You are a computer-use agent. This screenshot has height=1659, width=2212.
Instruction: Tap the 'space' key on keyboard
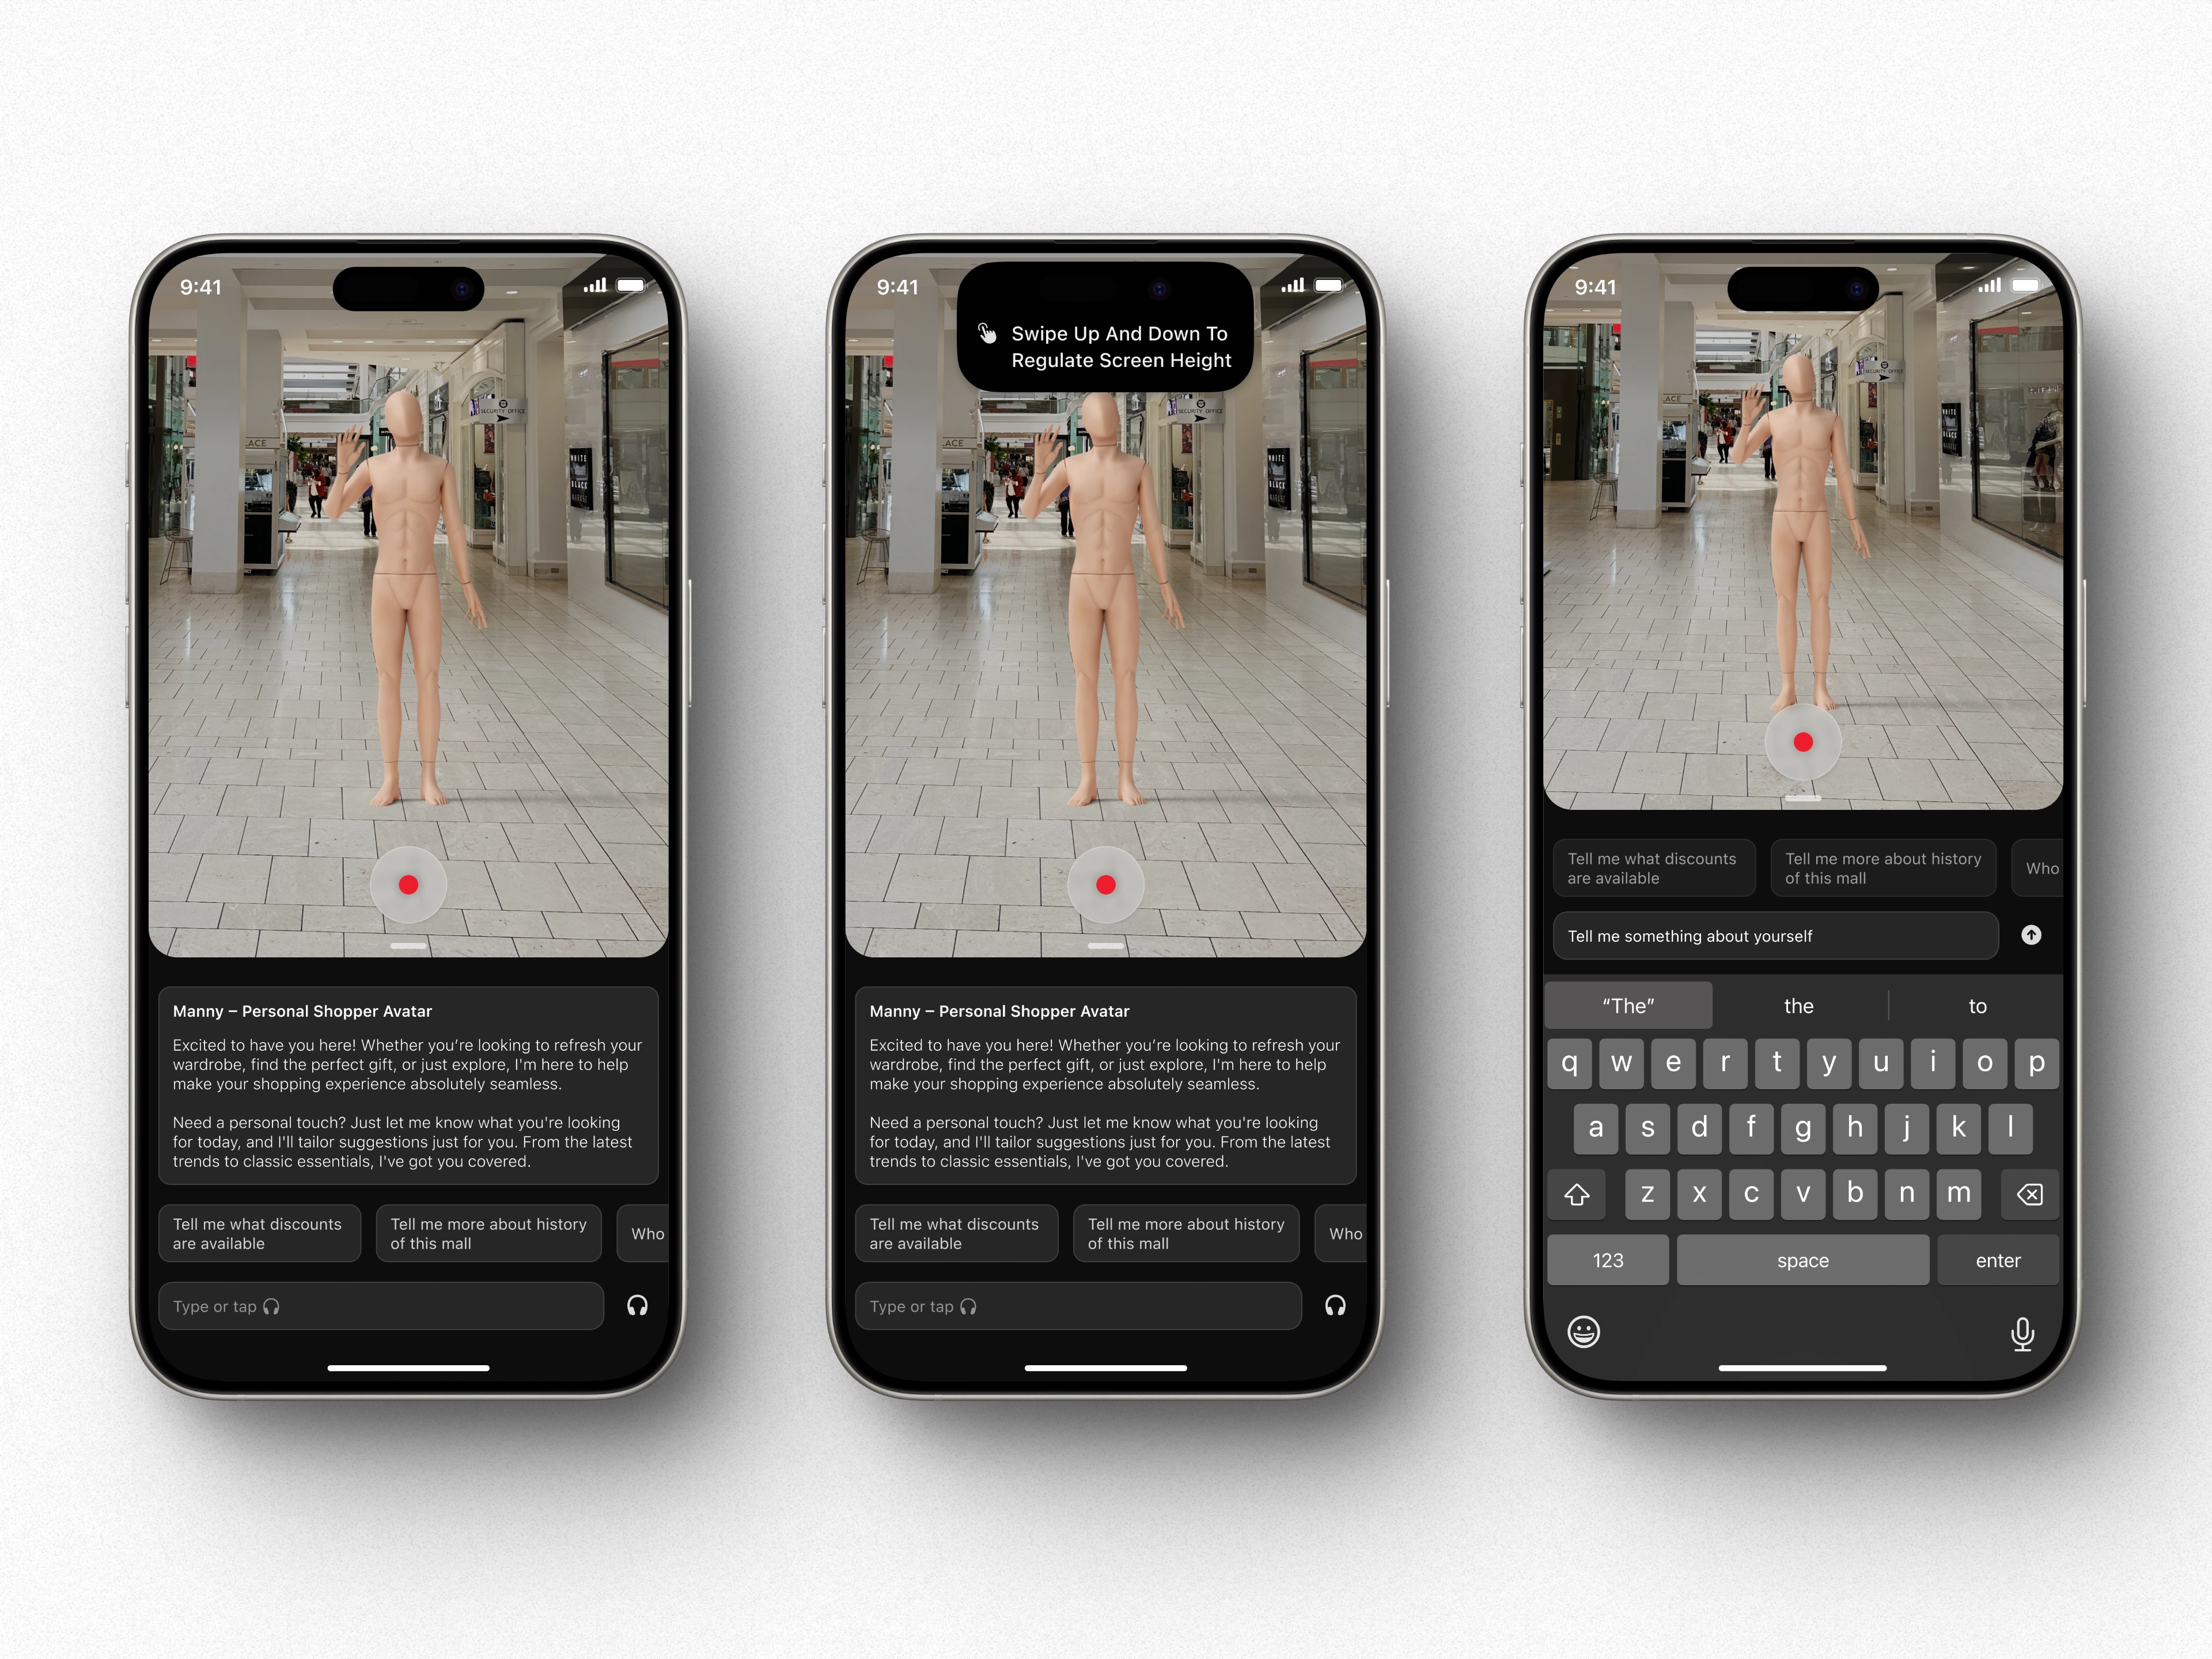click(x=1802, y=1260)
